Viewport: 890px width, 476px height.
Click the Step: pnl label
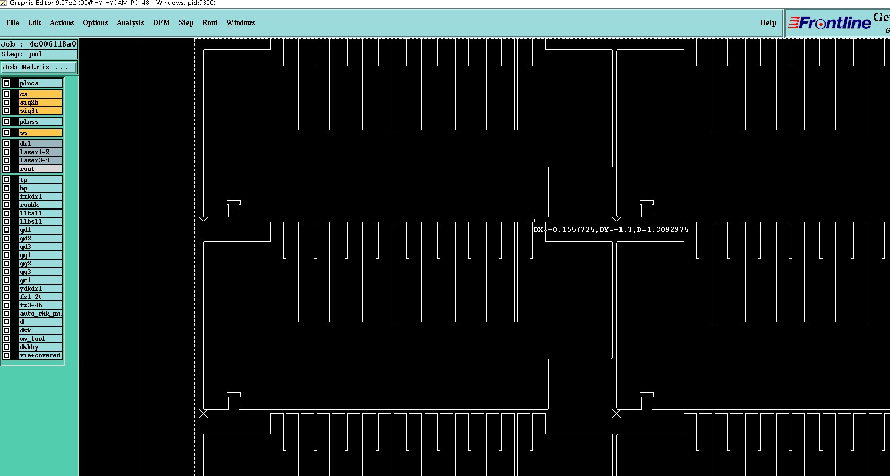tap(39, 54)
